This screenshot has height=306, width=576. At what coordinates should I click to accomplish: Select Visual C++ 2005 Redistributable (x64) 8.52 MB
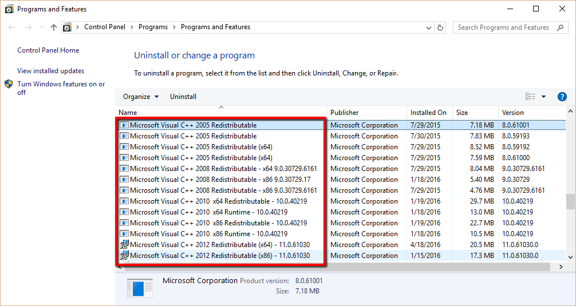[x=341, y=147]
